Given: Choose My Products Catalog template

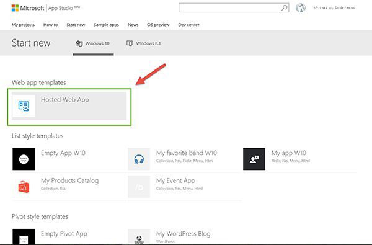Looking at the screenshot, I should (x=69, y=180).
